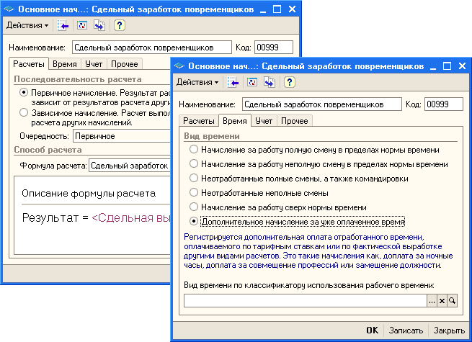The height and width of the screenshot is (342, 472).
Task: Maximize the front window
Action: 447,66
